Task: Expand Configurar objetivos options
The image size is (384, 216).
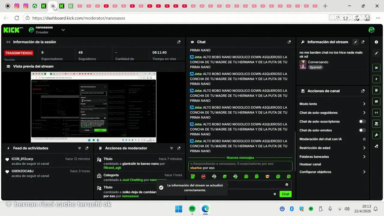Action: [x=364, y=172]
